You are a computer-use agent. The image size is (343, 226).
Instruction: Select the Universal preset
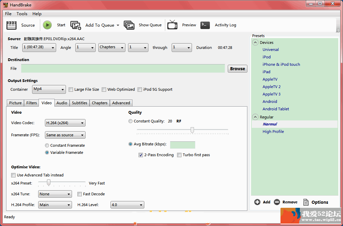click(271, 50)
